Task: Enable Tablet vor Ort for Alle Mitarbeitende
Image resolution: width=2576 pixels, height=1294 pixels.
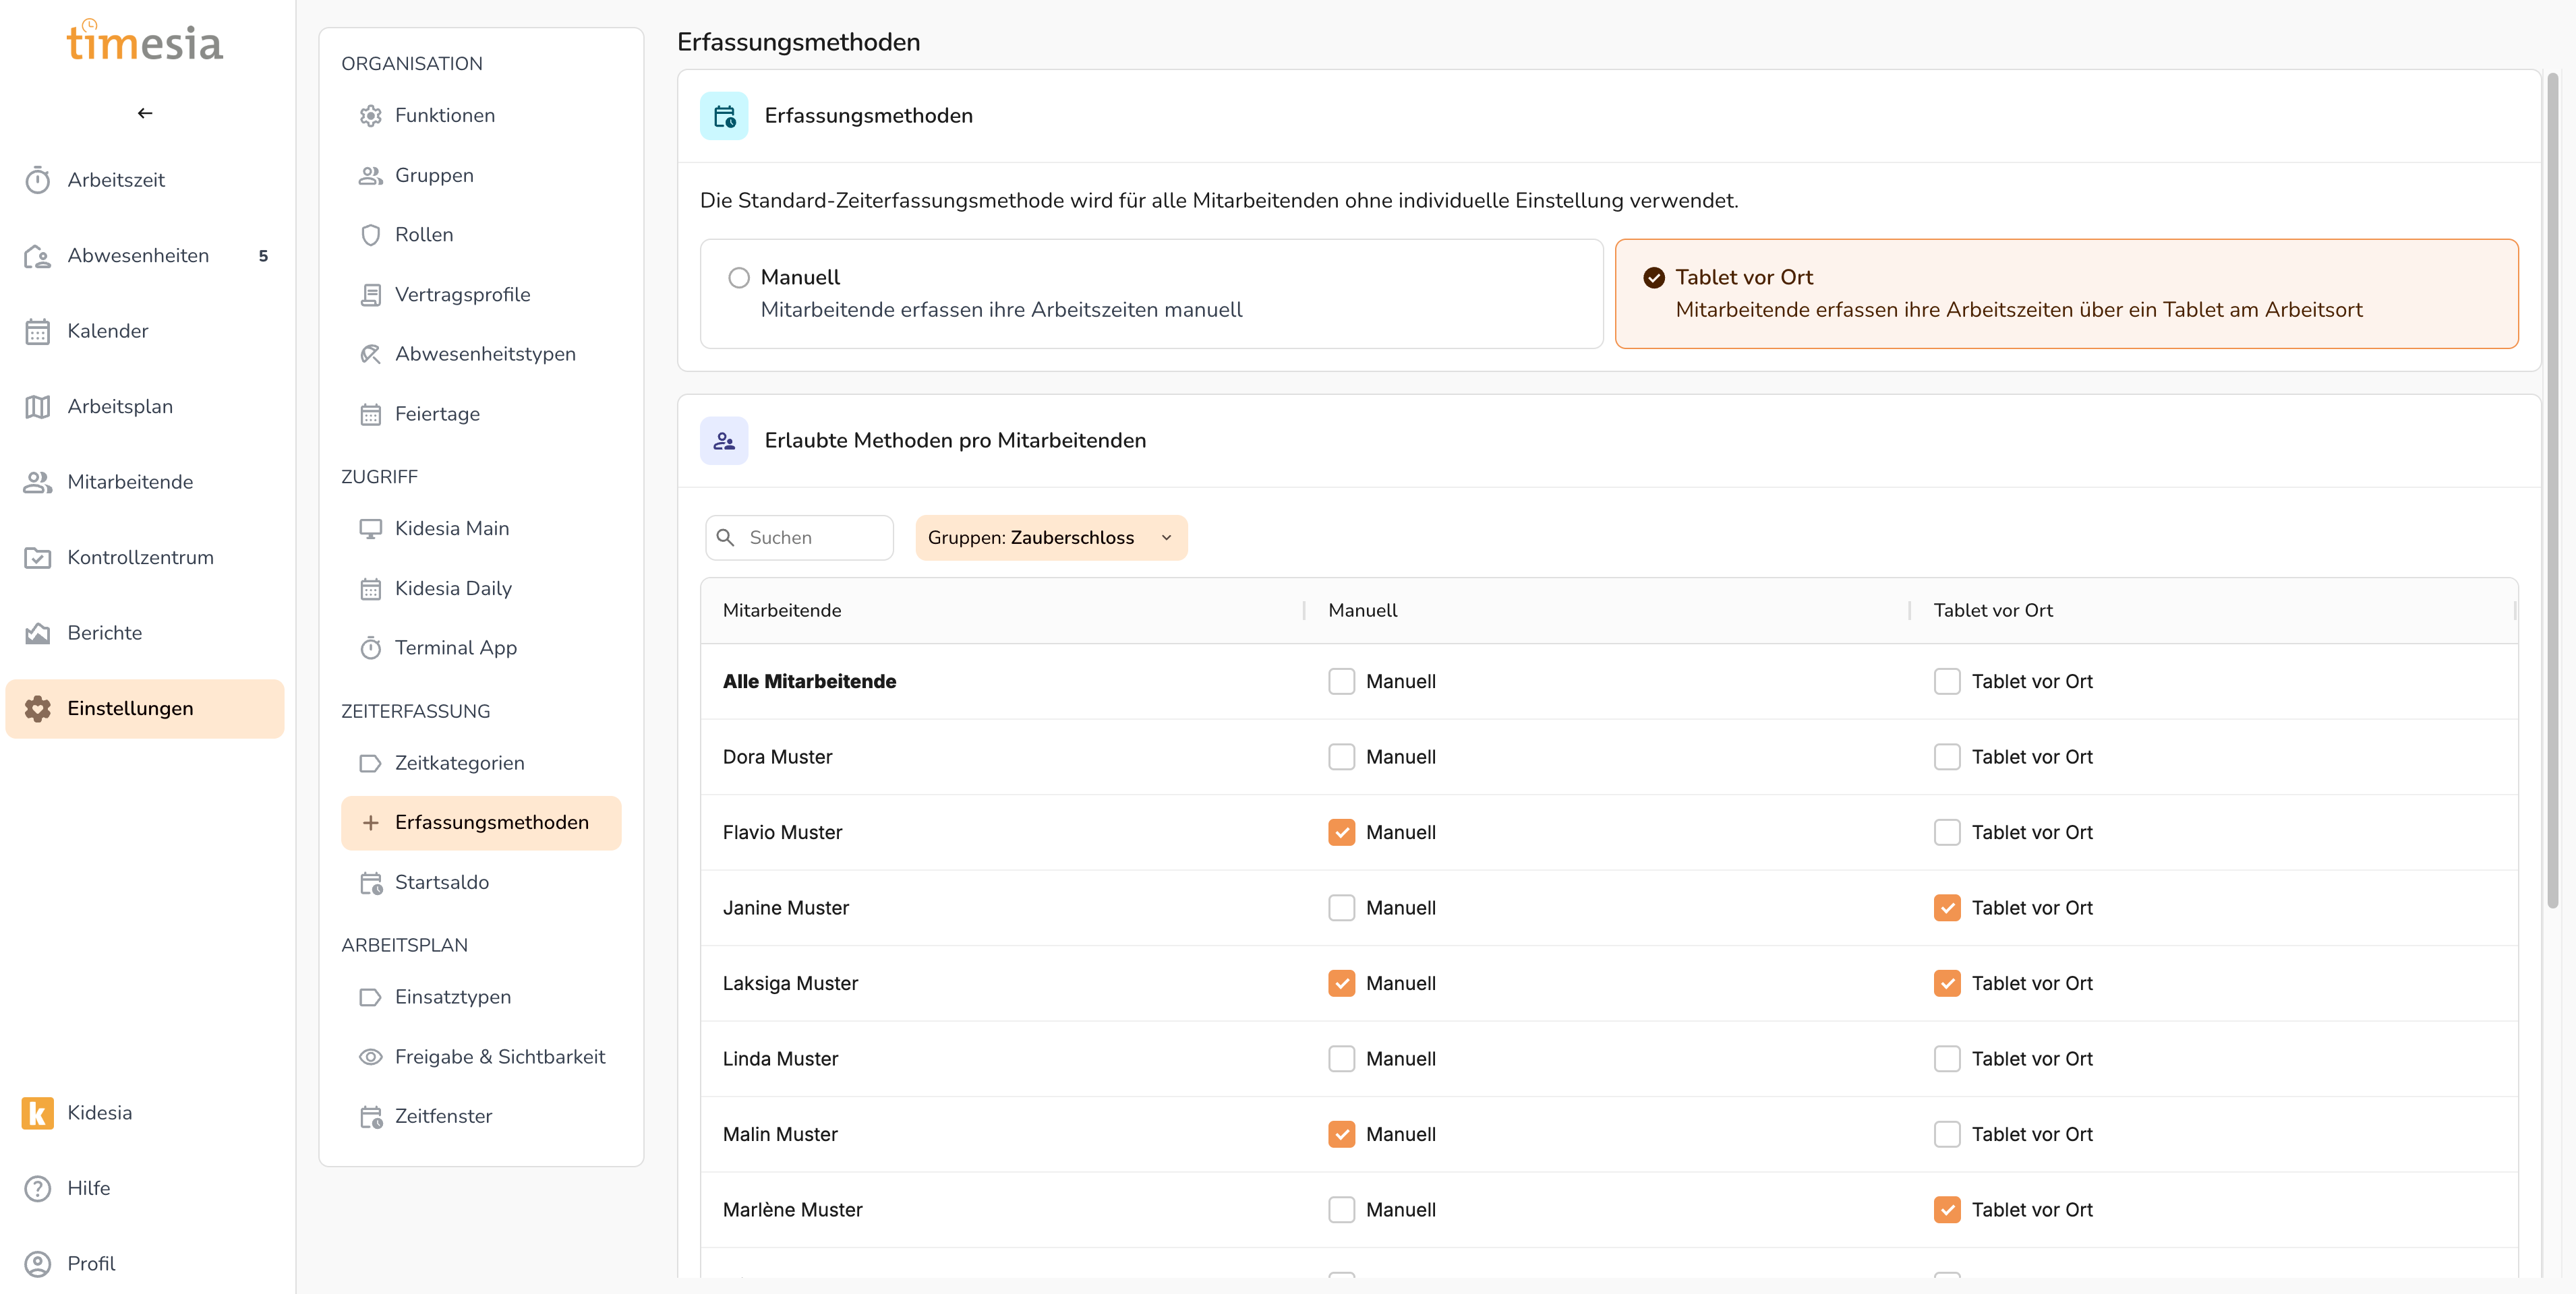Action: pyautogui.click(x=1946, y=681)
